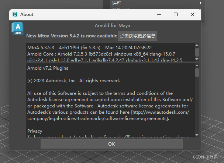Click the 'Arnold for Maya' heading
This screenshot has width=224, height=163.
point(113,26)
